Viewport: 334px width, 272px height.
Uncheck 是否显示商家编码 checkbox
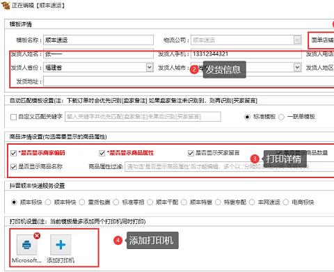pyautogui.click(x=13, y=153)
